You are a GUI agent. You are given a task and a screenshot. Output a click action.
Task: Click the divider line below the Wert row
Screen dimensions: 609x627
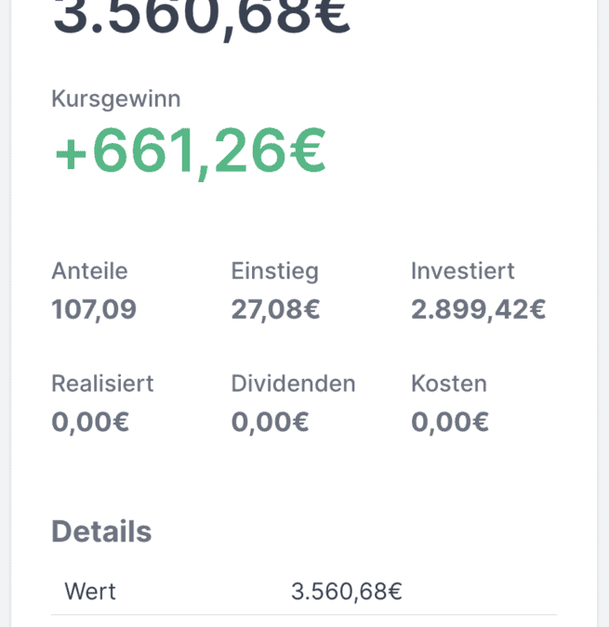click(x=304, y=615)
